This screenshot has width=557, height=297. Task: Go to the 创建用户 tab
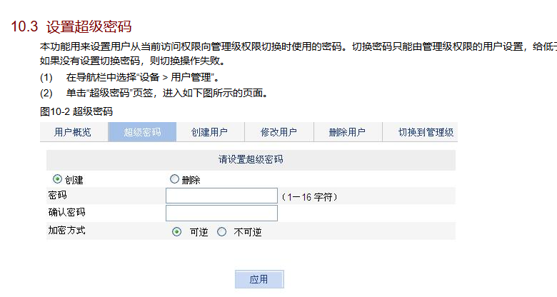click(x=209, y=132)
